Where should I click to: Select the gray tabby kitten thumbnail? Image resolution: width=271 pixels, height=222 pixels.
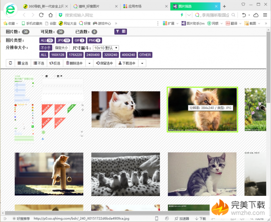pos(202,174)
